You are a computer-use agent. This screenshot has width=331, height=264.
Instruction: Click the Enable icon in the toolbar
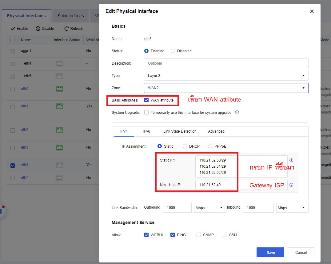(x=12, y=28)
